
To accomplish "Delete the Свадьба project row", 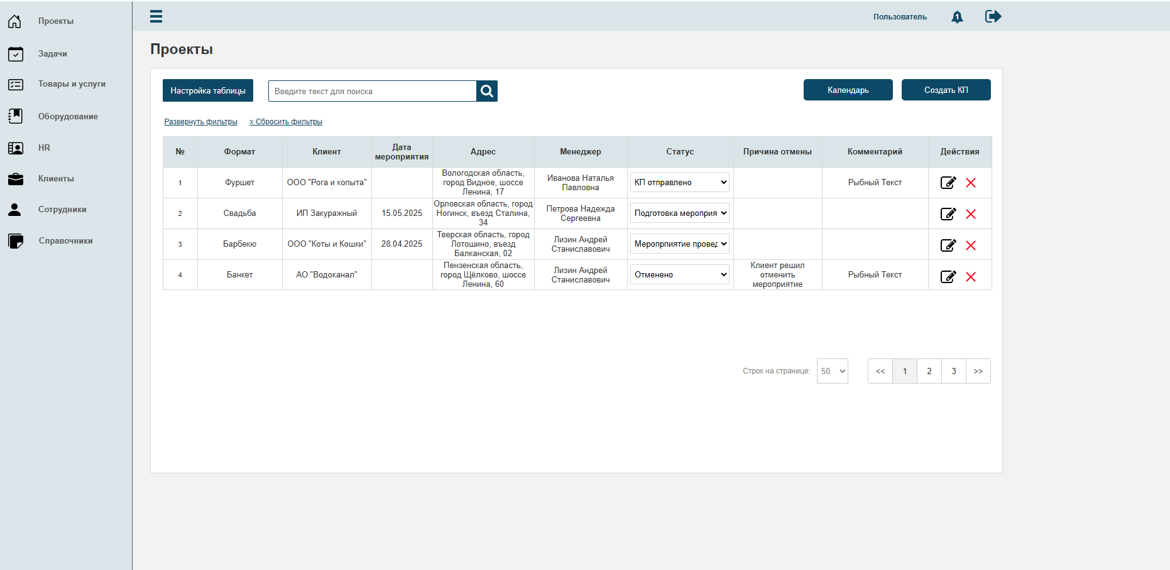I will click(971, 214).
